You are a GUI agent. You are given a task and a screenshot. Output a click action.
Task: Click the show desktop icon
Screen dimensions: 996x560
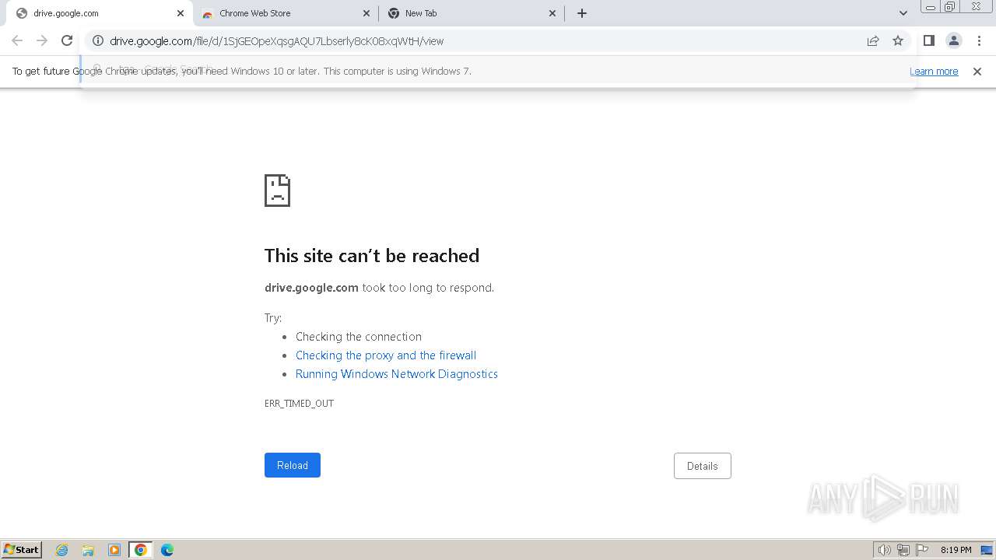tap(987, 550)
